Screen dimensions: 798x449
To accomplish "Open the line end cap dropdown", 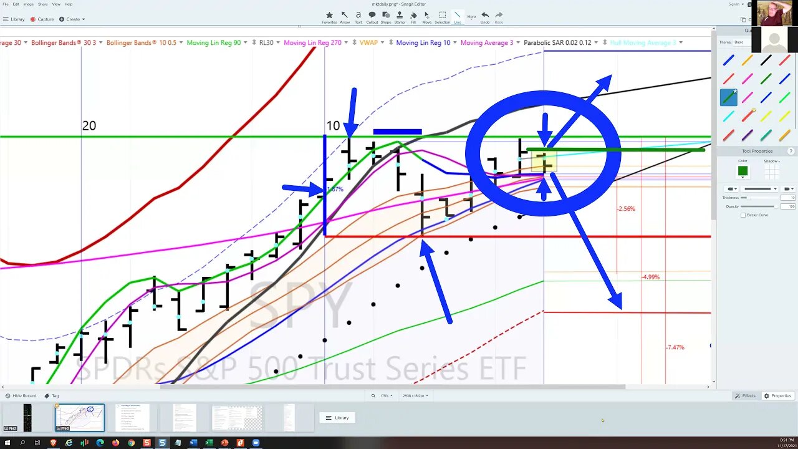I will [789, 188].
